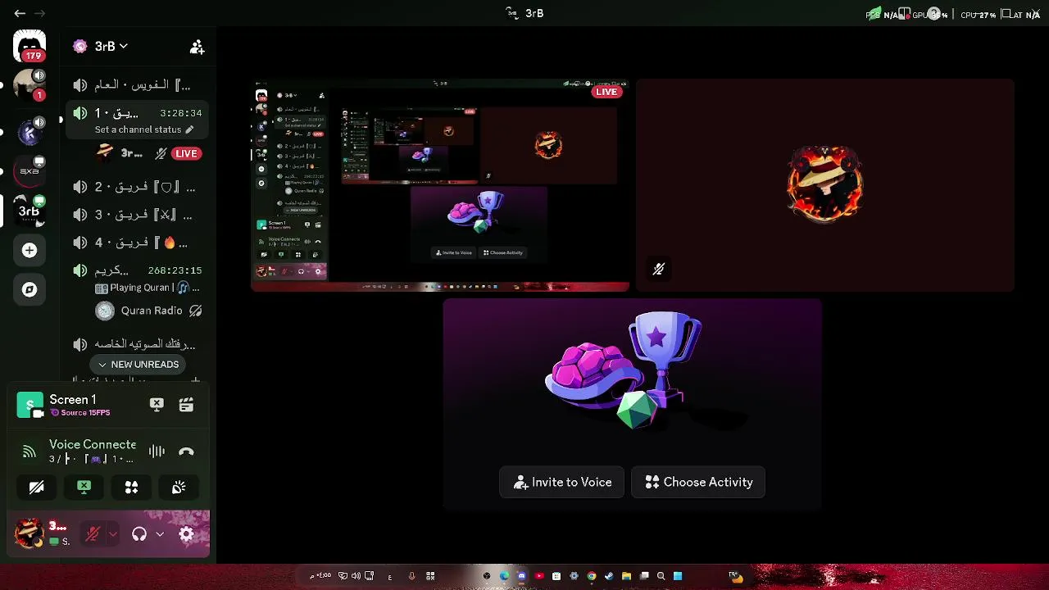
Task: Click Add a Server plus button
Action: (x=30, y=250)
